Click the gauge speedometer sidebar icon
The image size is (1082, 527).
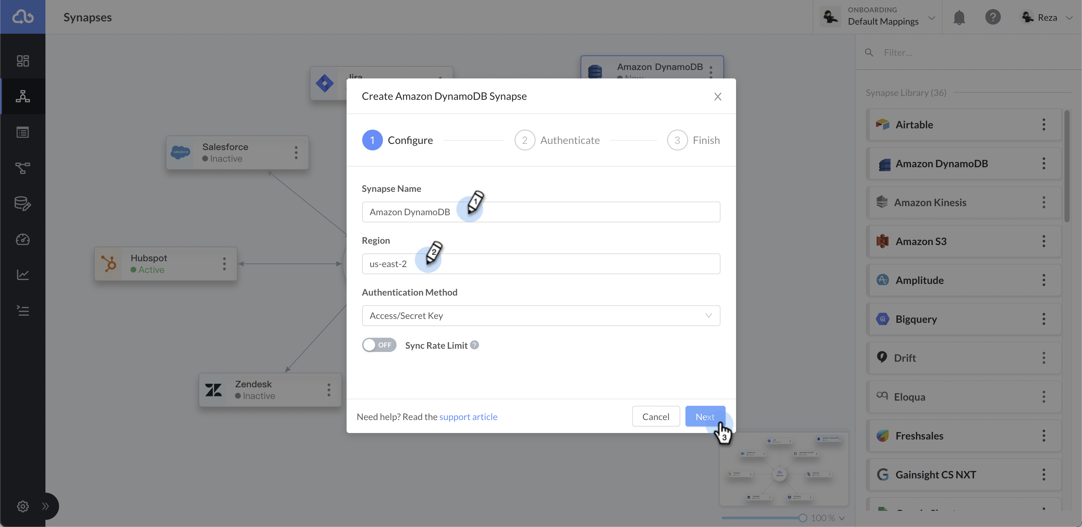pyautogui.click(x=23, y=239)
